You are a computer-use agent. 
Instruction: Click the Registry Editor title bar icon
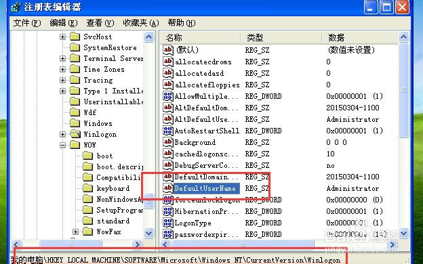16,7
